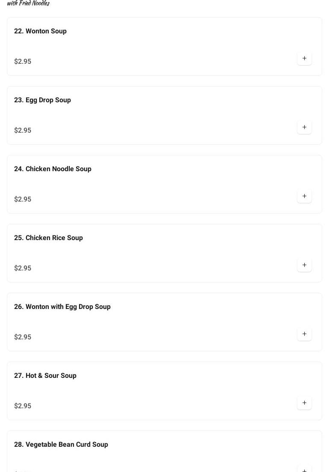The image size is (329, 472).
Task: Add Wonton with Egg Drop Soup plus icon
Action: (x=304, y=334)
